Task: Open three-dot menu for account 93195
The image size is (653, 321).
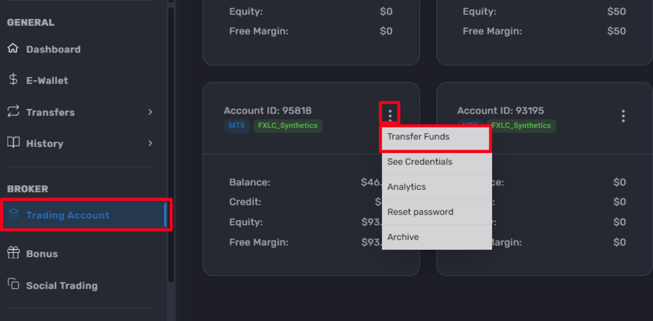Action: coord(623,116)
